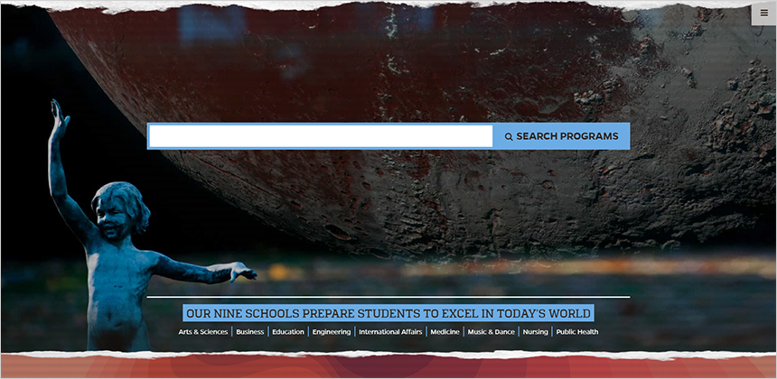Screen dimensions: 777x379
Task: Open the Public Health link
Action: click(x=577, y=332)
